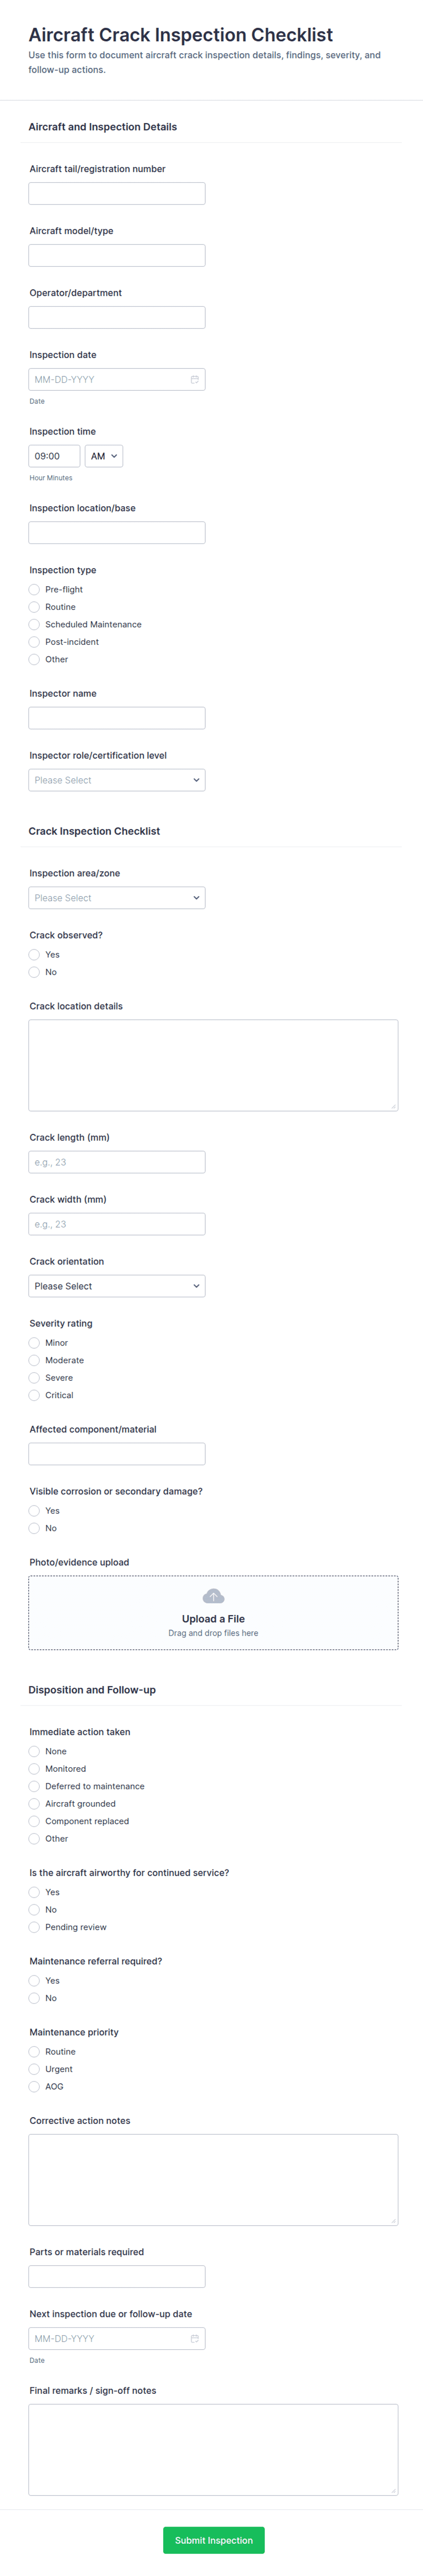Image resolution: width=423 pixels, height=2576 pixels.
Task: Click the Corrective action notes box
Action: coord(213,2180)
